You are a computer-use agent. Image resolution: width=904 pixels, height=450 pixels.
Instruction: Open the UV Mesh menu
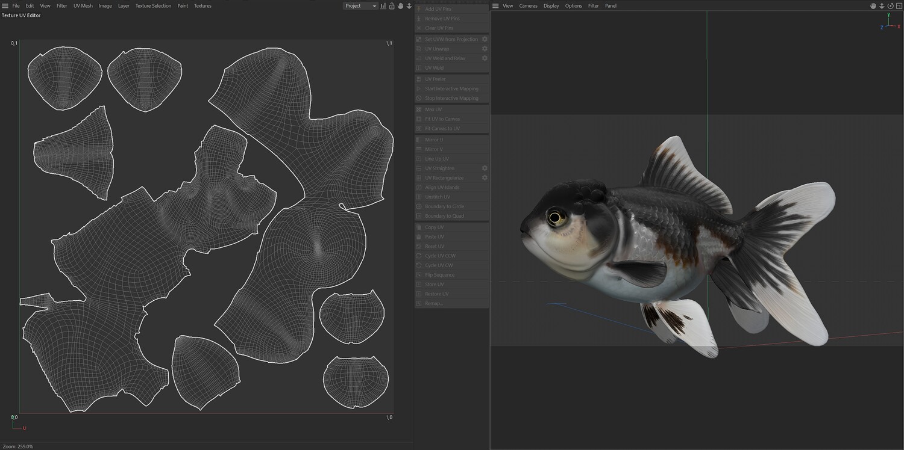click(83, 6)
